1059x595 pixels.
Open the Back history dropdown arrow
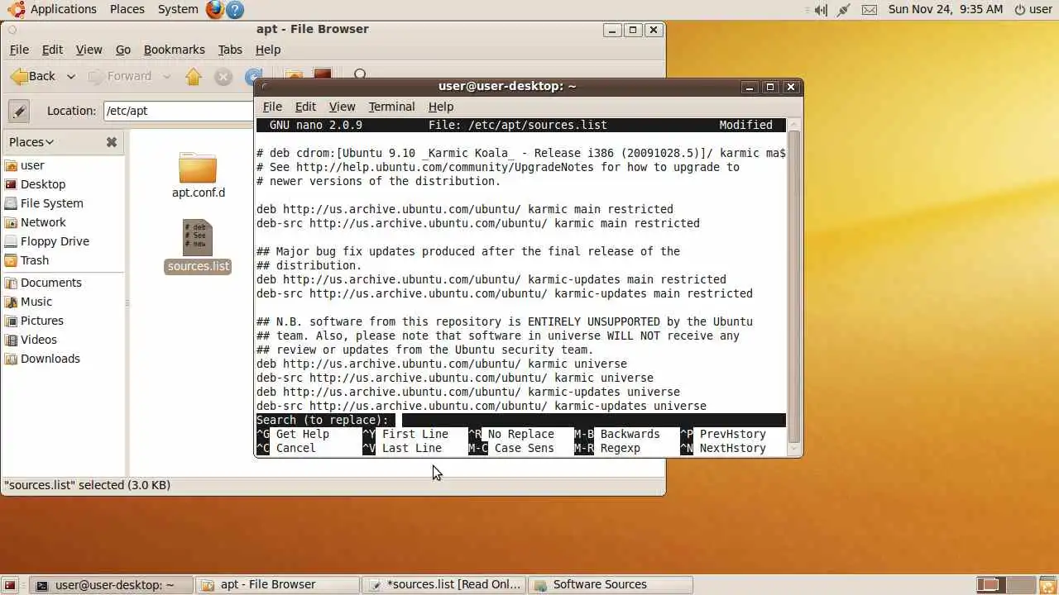click(71, 77)
